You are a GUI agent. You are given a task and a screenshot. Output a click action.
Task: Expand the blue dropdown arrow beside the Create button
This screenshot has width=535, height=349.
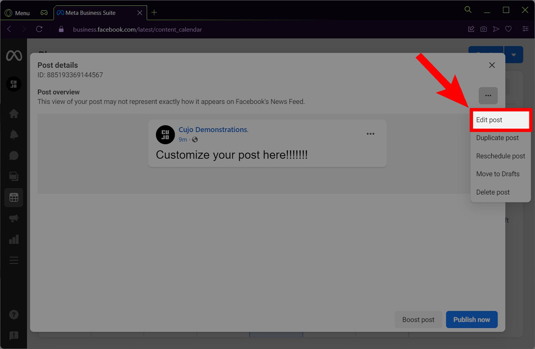pos(514,55)
